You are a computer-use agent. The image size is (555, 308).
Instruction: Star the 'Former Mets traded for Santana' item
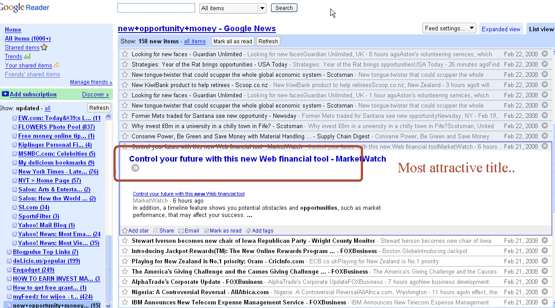125,116
